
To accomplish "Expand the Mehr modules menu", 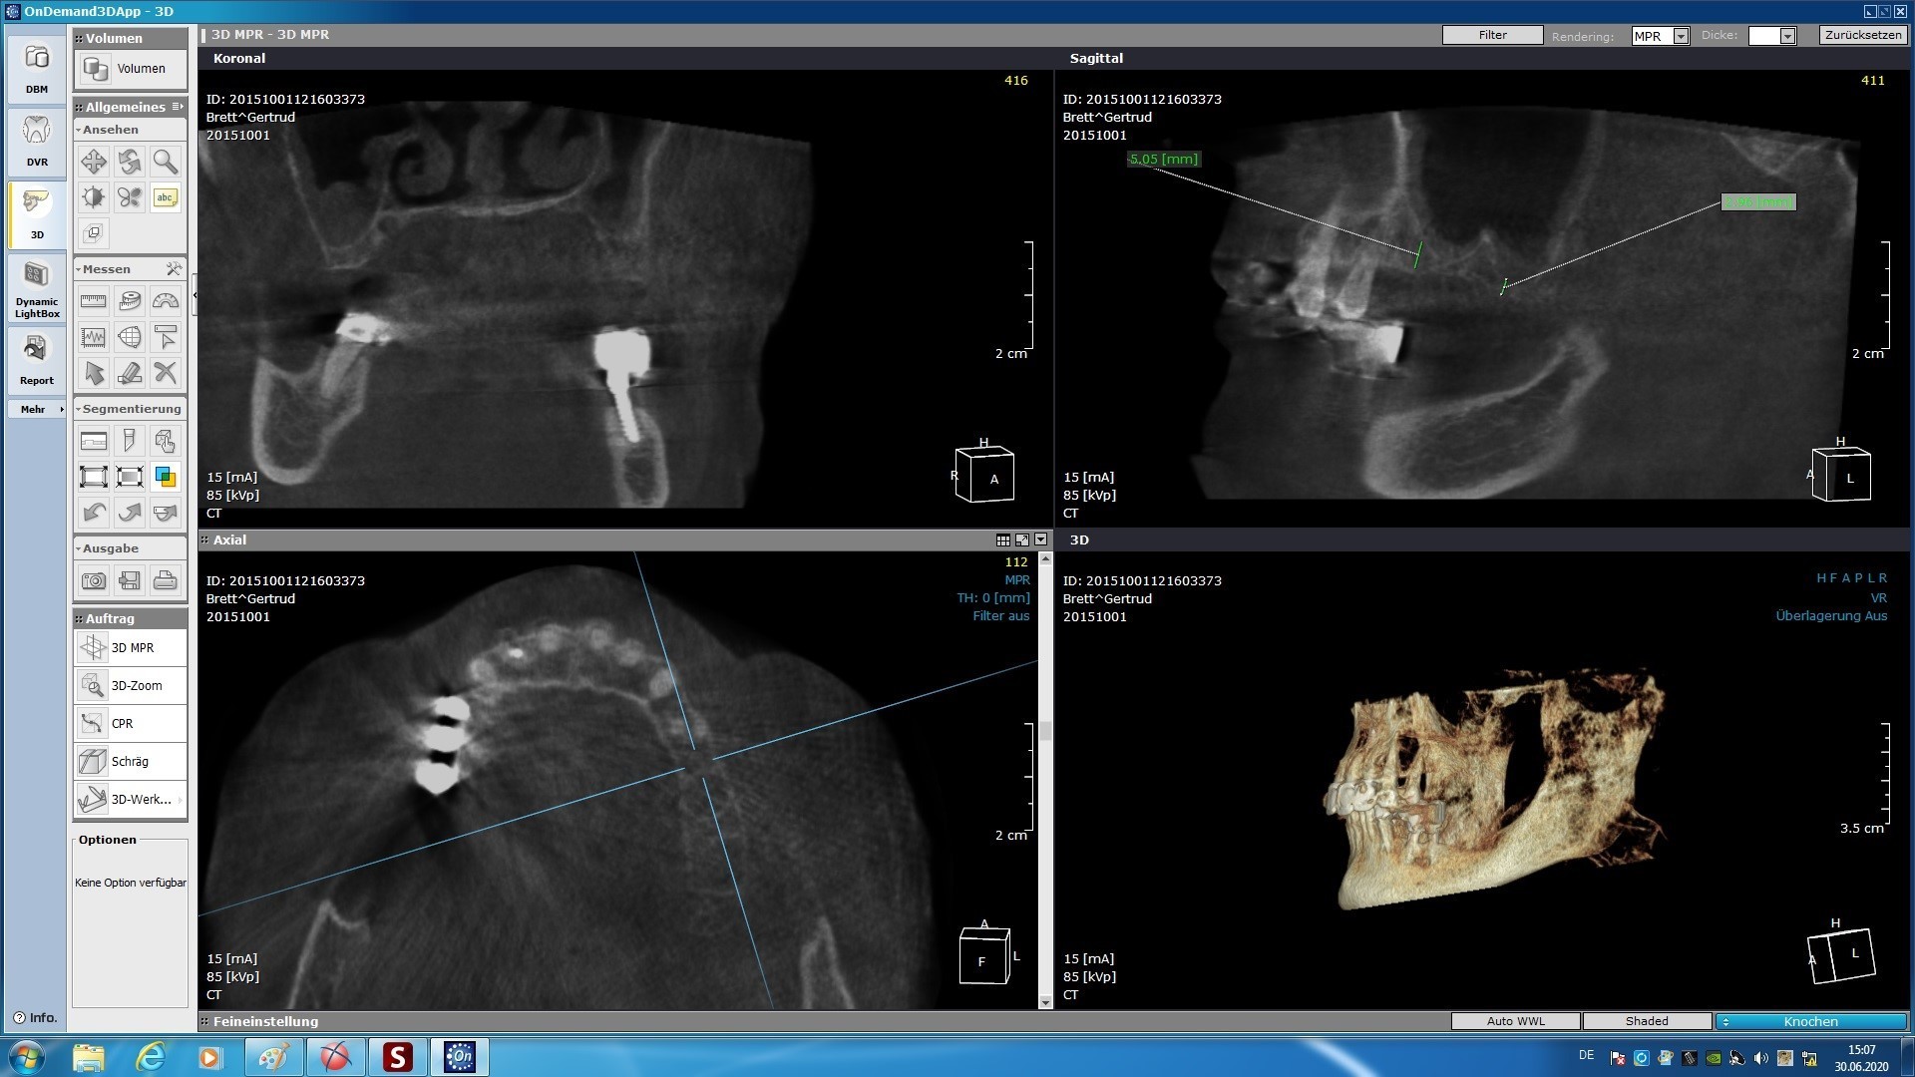I will (x=37, y=409).
